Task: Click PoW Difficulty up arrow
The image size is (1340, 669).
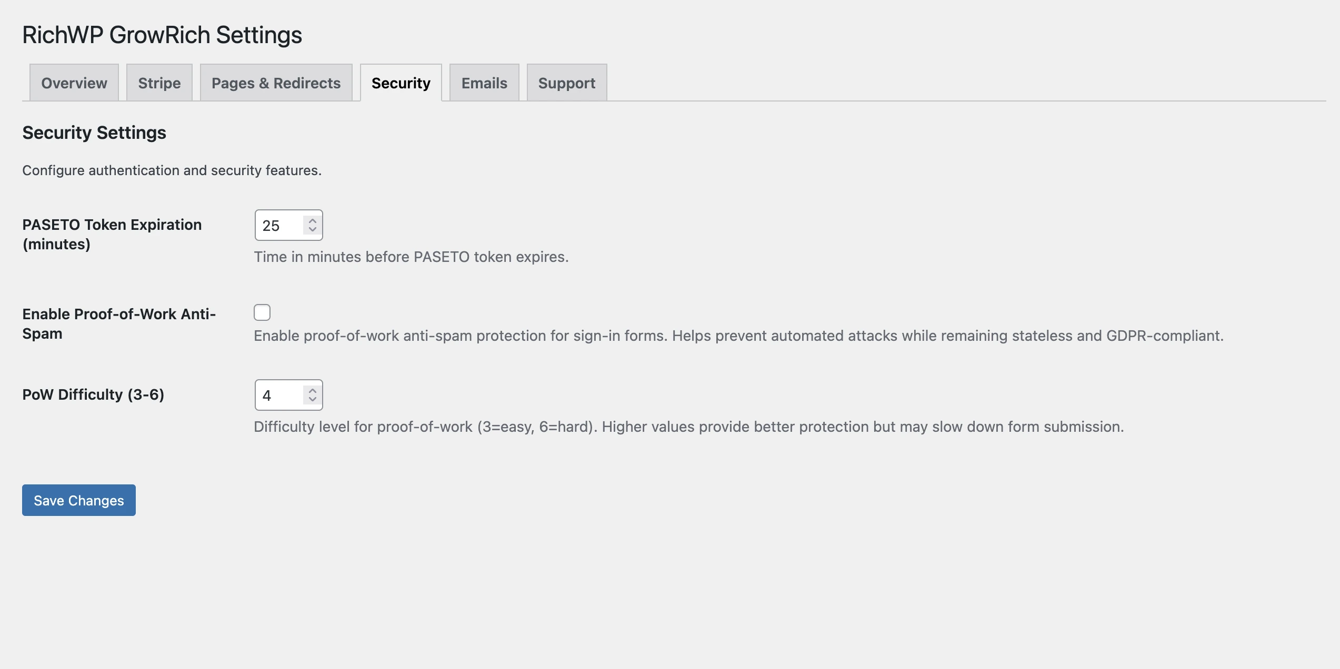Action: (x=313, y=391)
